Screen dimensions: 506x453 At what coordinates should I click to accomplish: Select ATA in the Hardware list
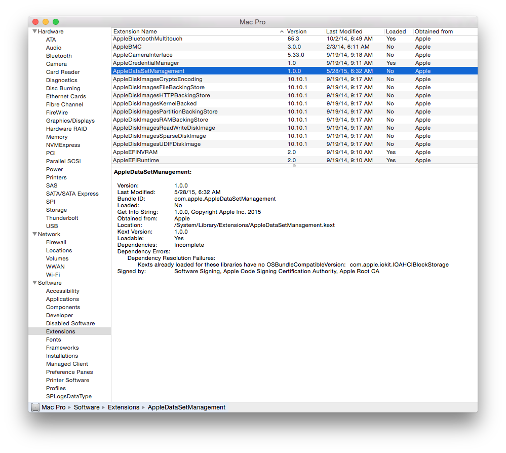(x=51, y=40)
